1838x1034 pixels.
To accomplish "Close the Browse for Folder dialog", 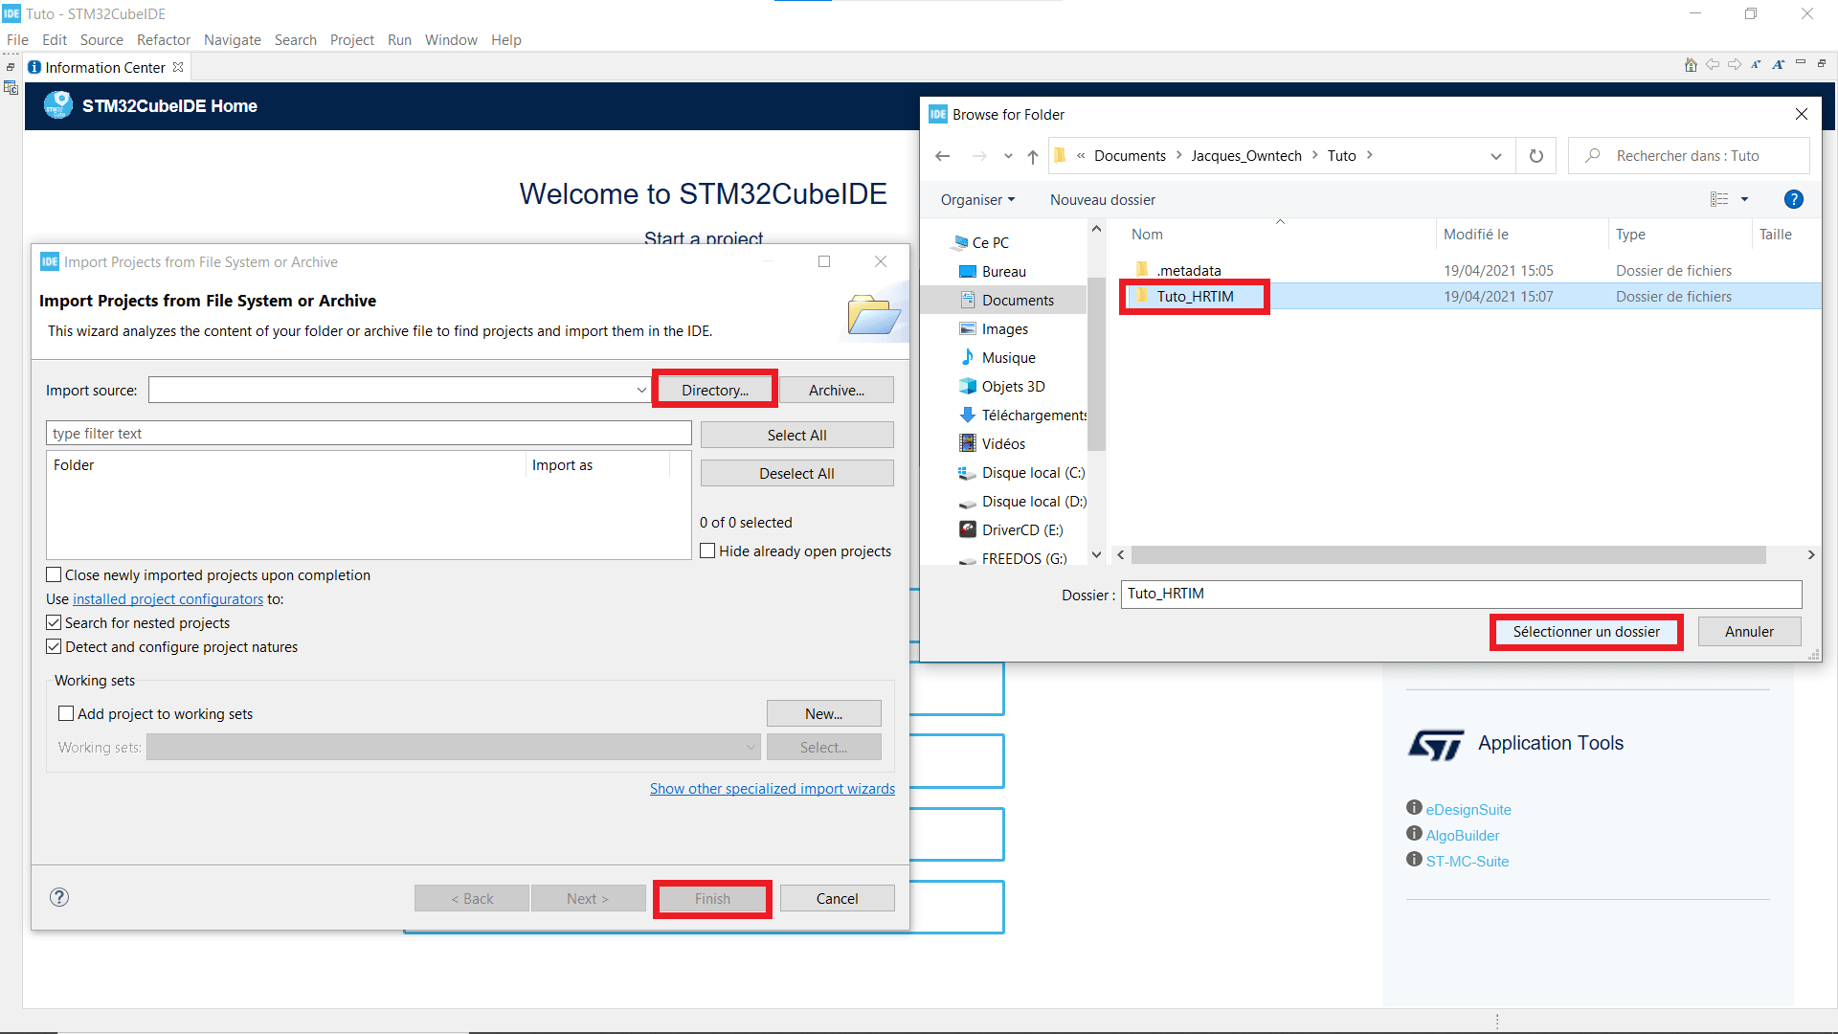I will pos(1802,114).
